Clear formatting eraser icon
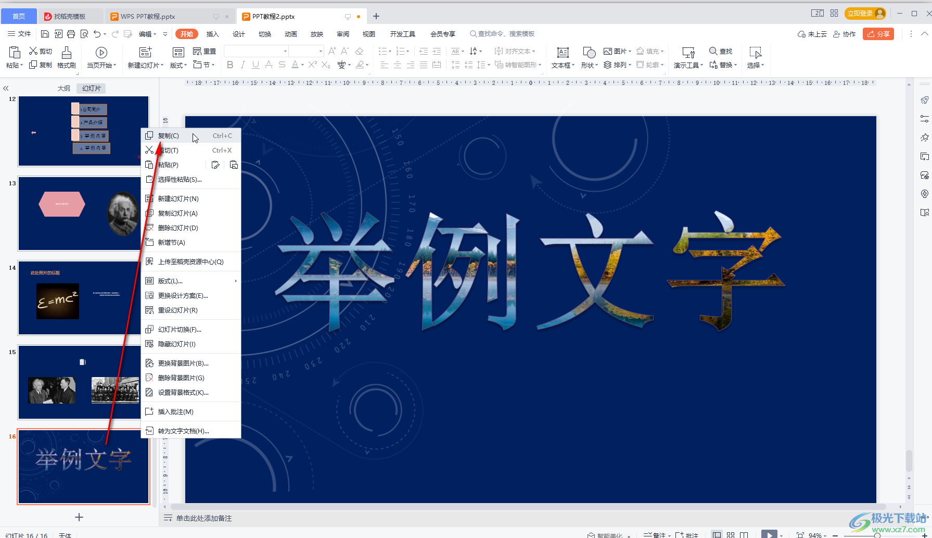Image resolution: width=932 pixels, height=538 pixels. [359, 51]
